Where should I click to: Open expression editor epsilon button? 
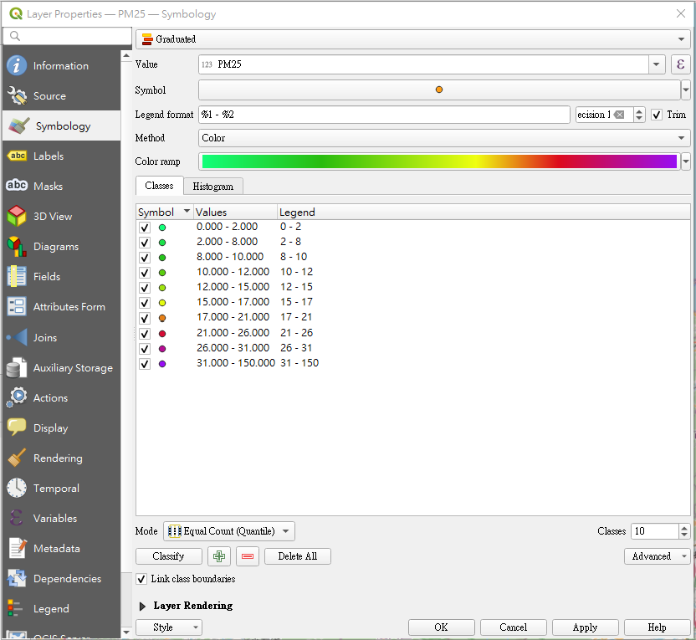click(680, 64)
